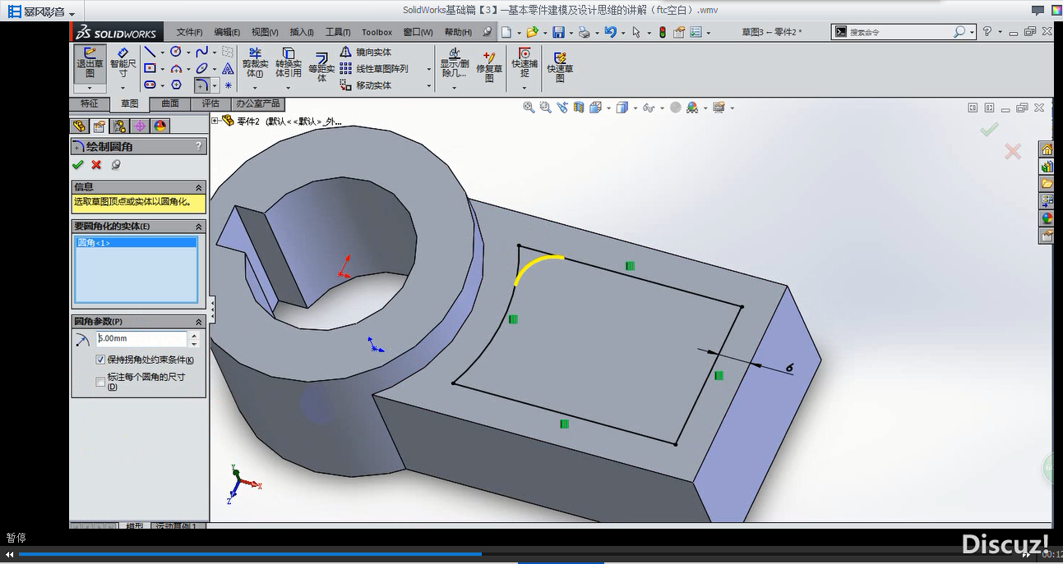
Task: Click the Convert Entities (转换实体引用) tool
Action: (288, 63)
